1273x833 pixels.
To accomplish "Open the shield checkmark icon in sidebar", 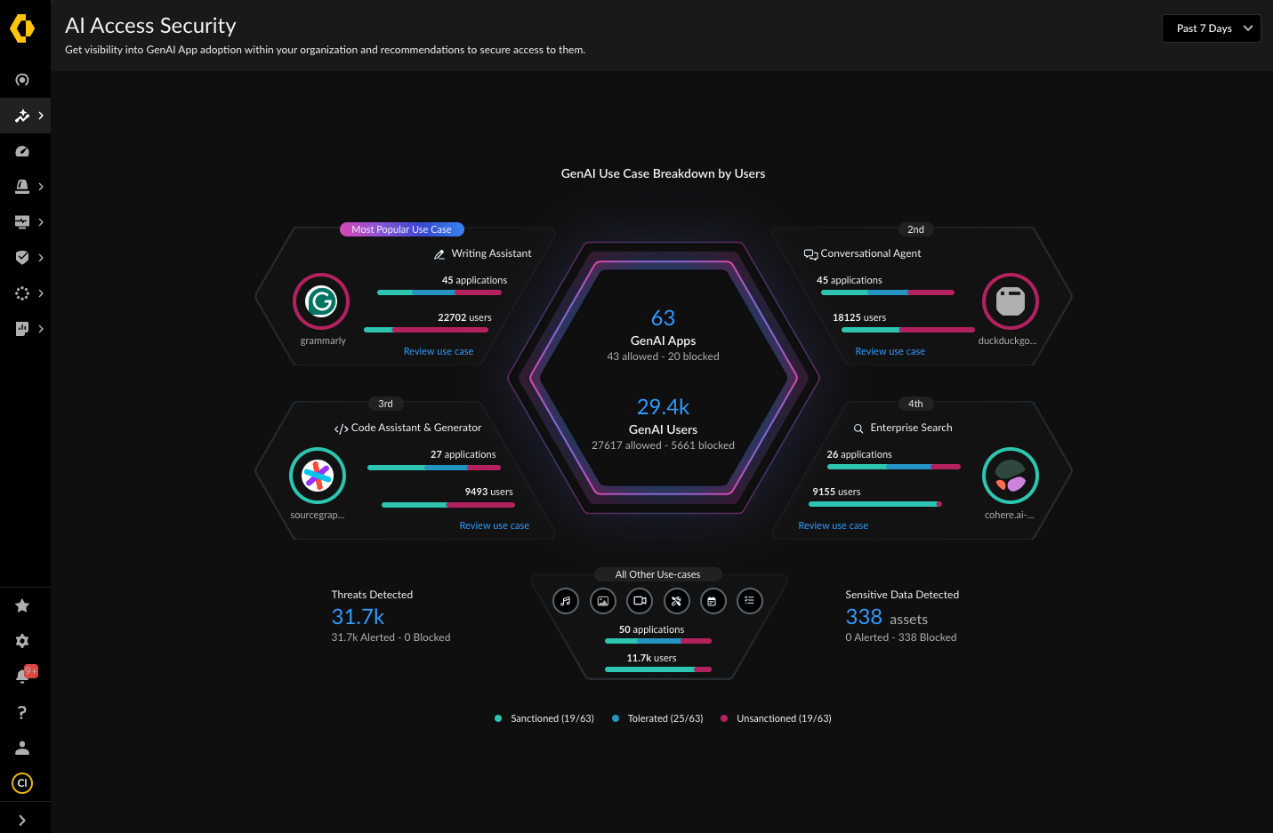I will point(22,258).
